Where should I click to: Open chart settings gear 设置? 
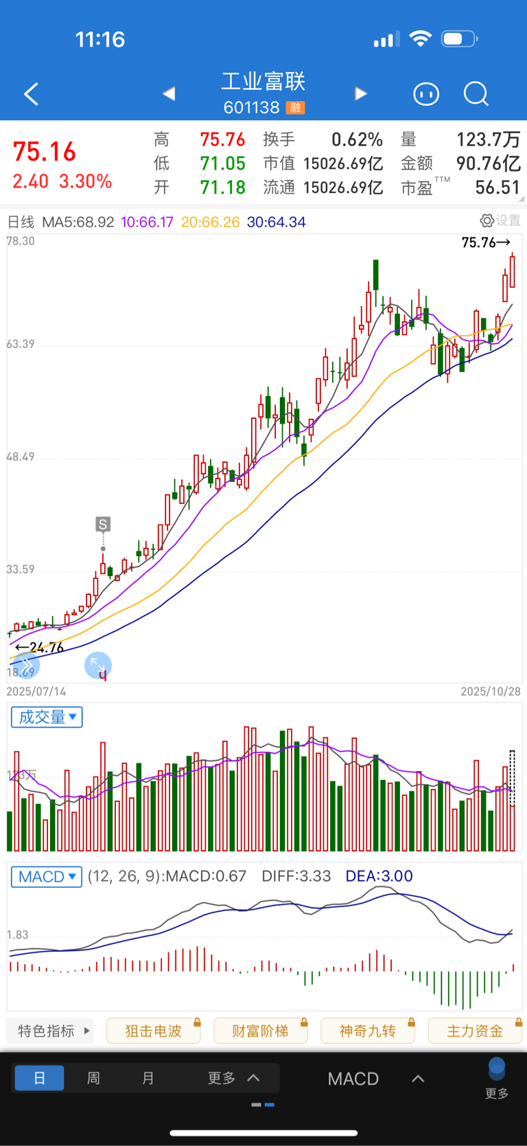pos(500,220)
